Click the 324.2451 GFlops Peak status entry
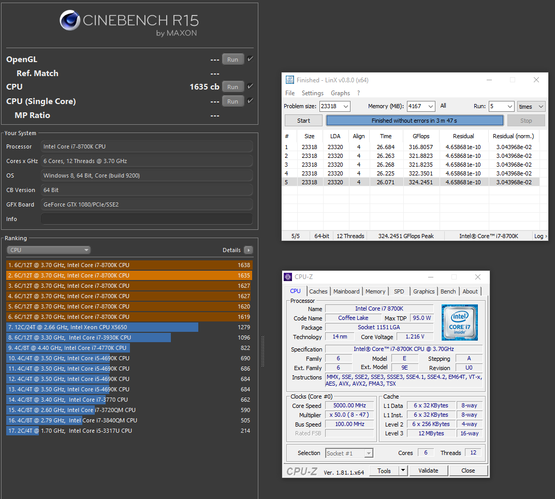 click(x=405, y=236)
